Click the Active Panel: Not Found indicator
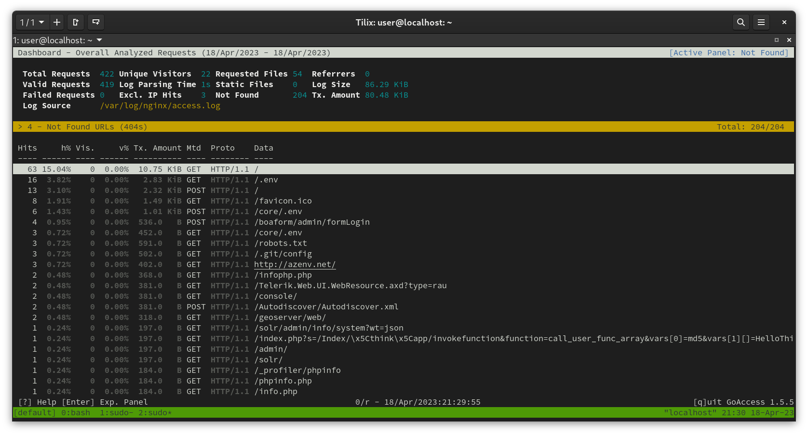Image resolution: width=808 pixels, height=435 pixels. (728, 53)
